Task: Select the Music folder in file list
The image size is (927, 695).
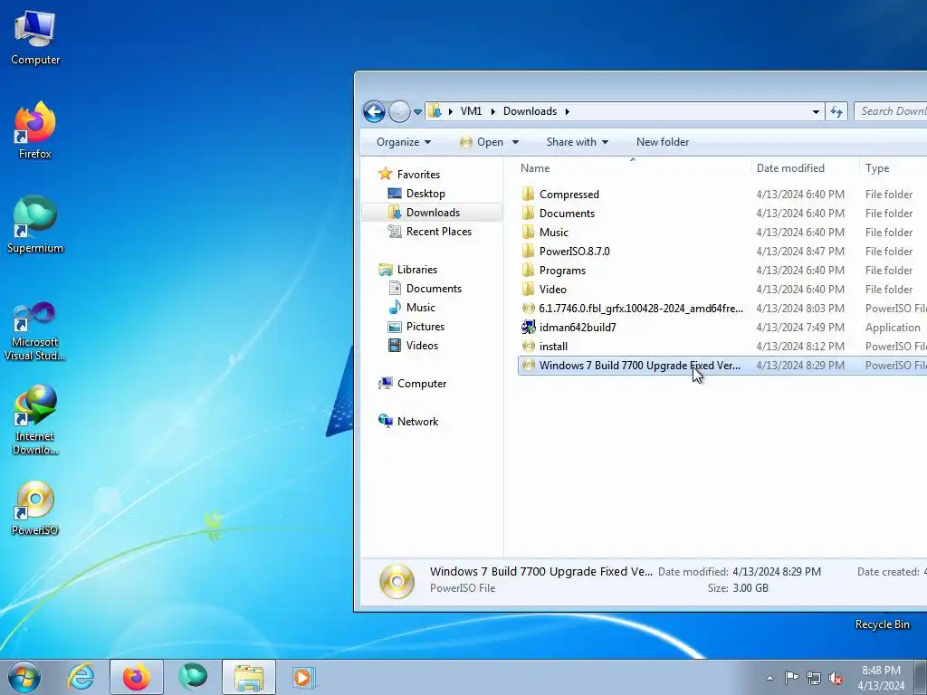Action: click(553, 233)
